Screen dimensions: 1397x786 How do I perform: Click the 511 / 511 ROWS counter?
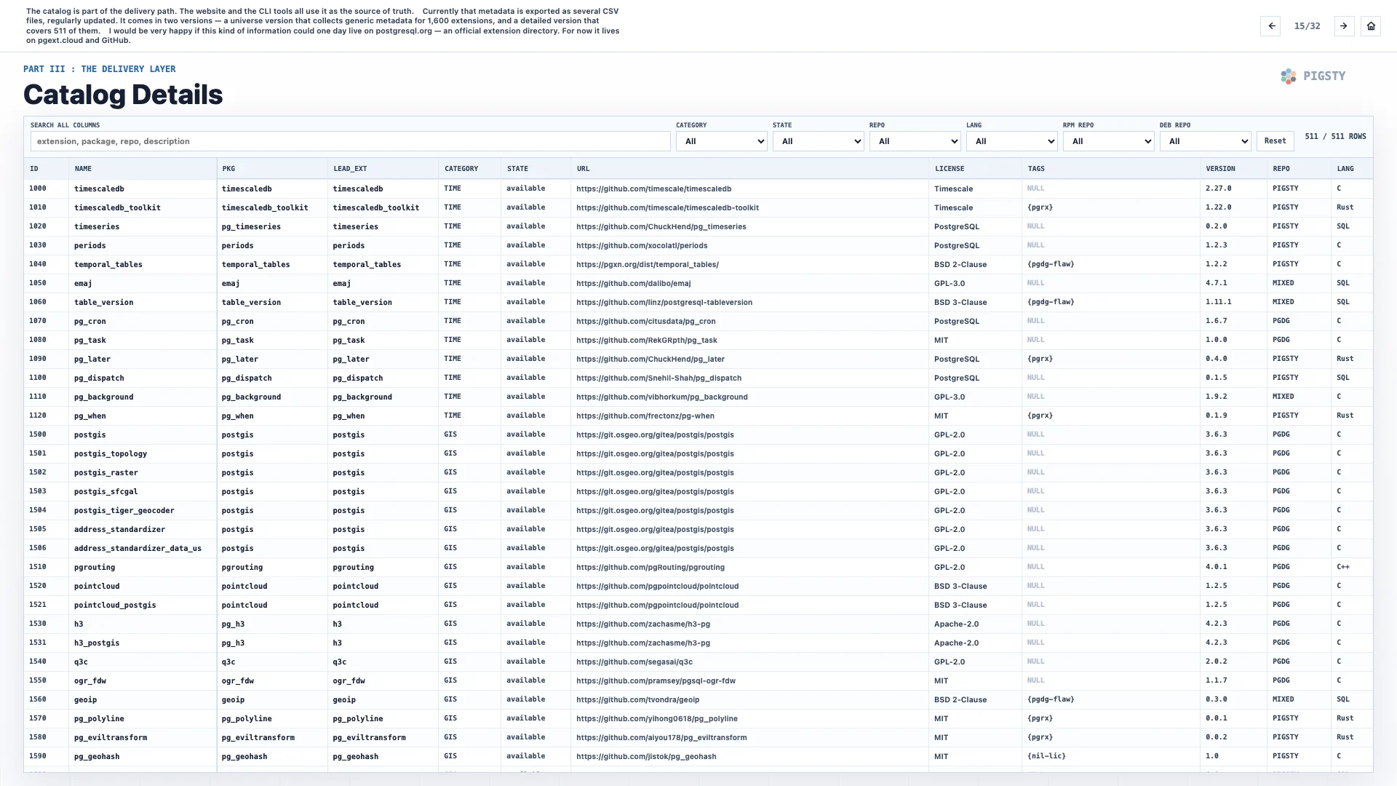tap(1335, 137)
